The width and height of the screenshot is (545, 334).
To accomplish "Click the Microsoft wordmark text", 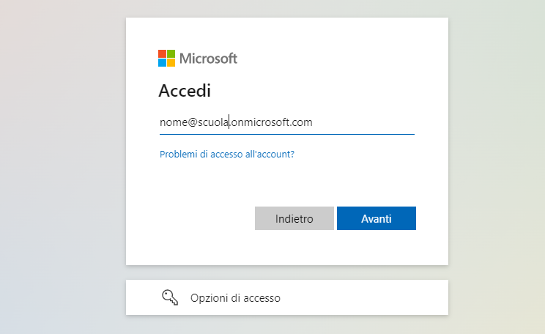I will 208,59.
